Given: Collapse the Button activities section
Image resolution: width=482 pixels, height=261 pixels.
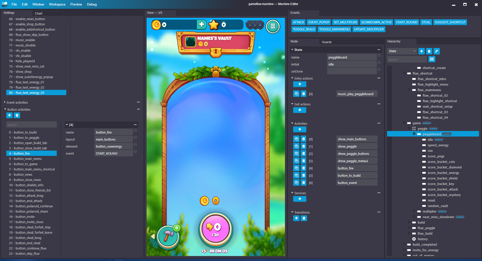Looking at the screenshot, I should [5, 109].
